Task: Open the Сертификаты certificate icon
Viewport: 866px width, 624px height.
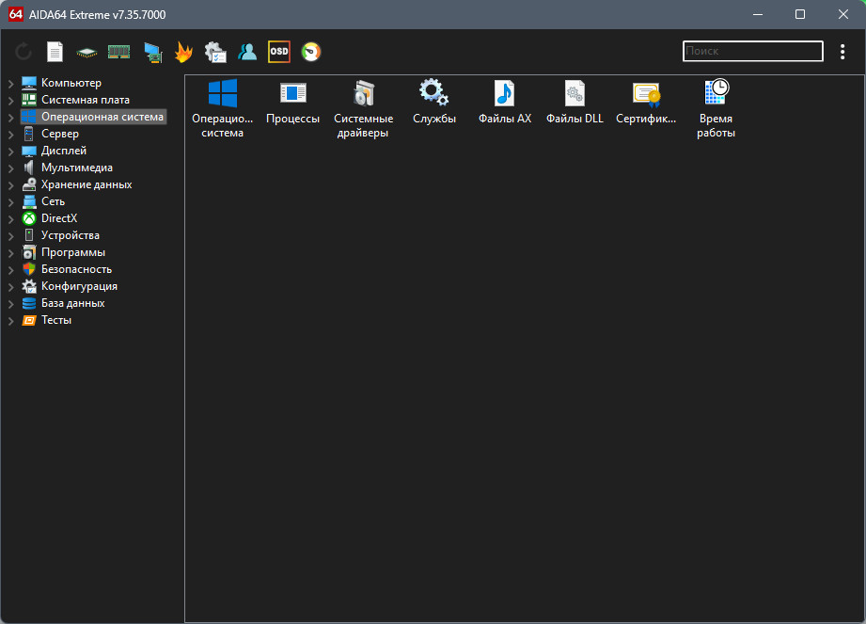Action: tap(646, 94)
